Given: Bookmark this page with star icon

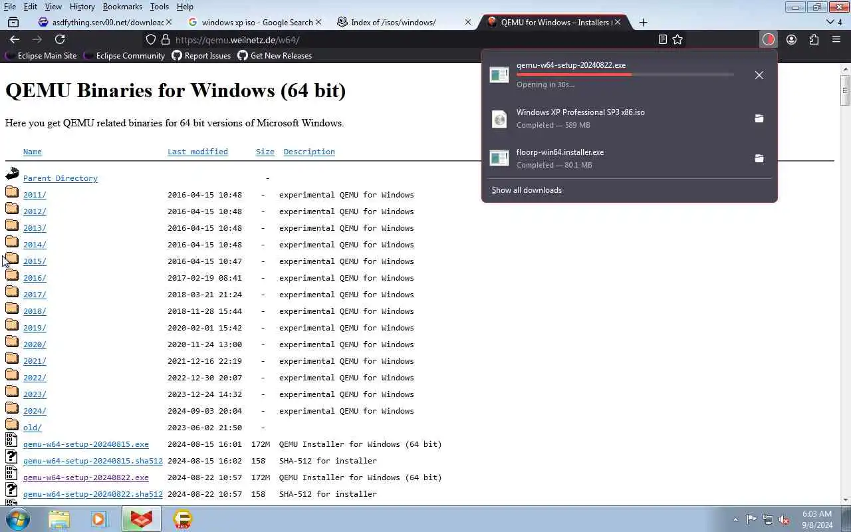Looking at the screenshot, I should [x=677, y=40].
